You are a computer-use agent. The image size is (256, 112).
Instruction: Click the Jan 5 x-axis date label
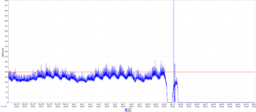(x=107, y=104)
